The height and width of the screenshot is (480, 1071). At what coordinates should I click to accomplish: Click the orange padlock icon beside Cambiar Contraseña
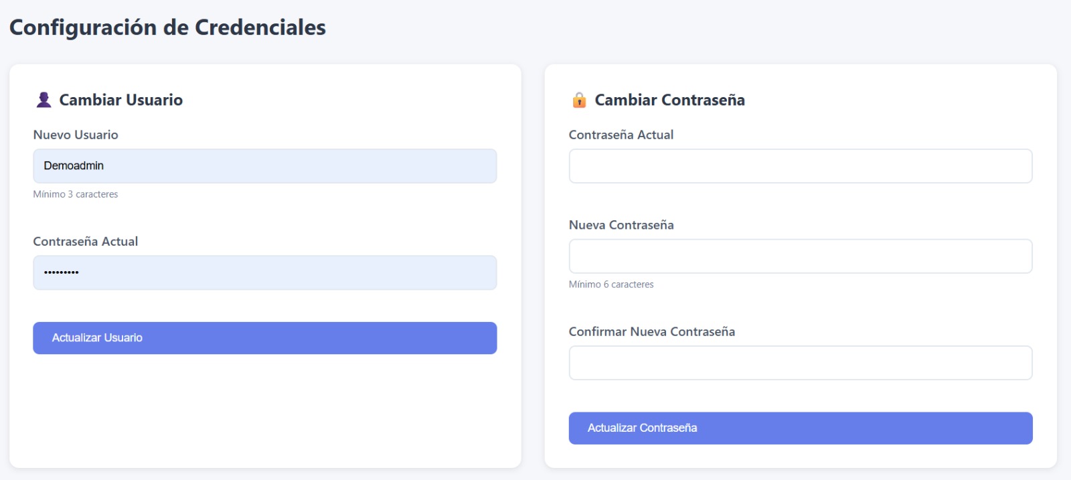pos(578,100)
